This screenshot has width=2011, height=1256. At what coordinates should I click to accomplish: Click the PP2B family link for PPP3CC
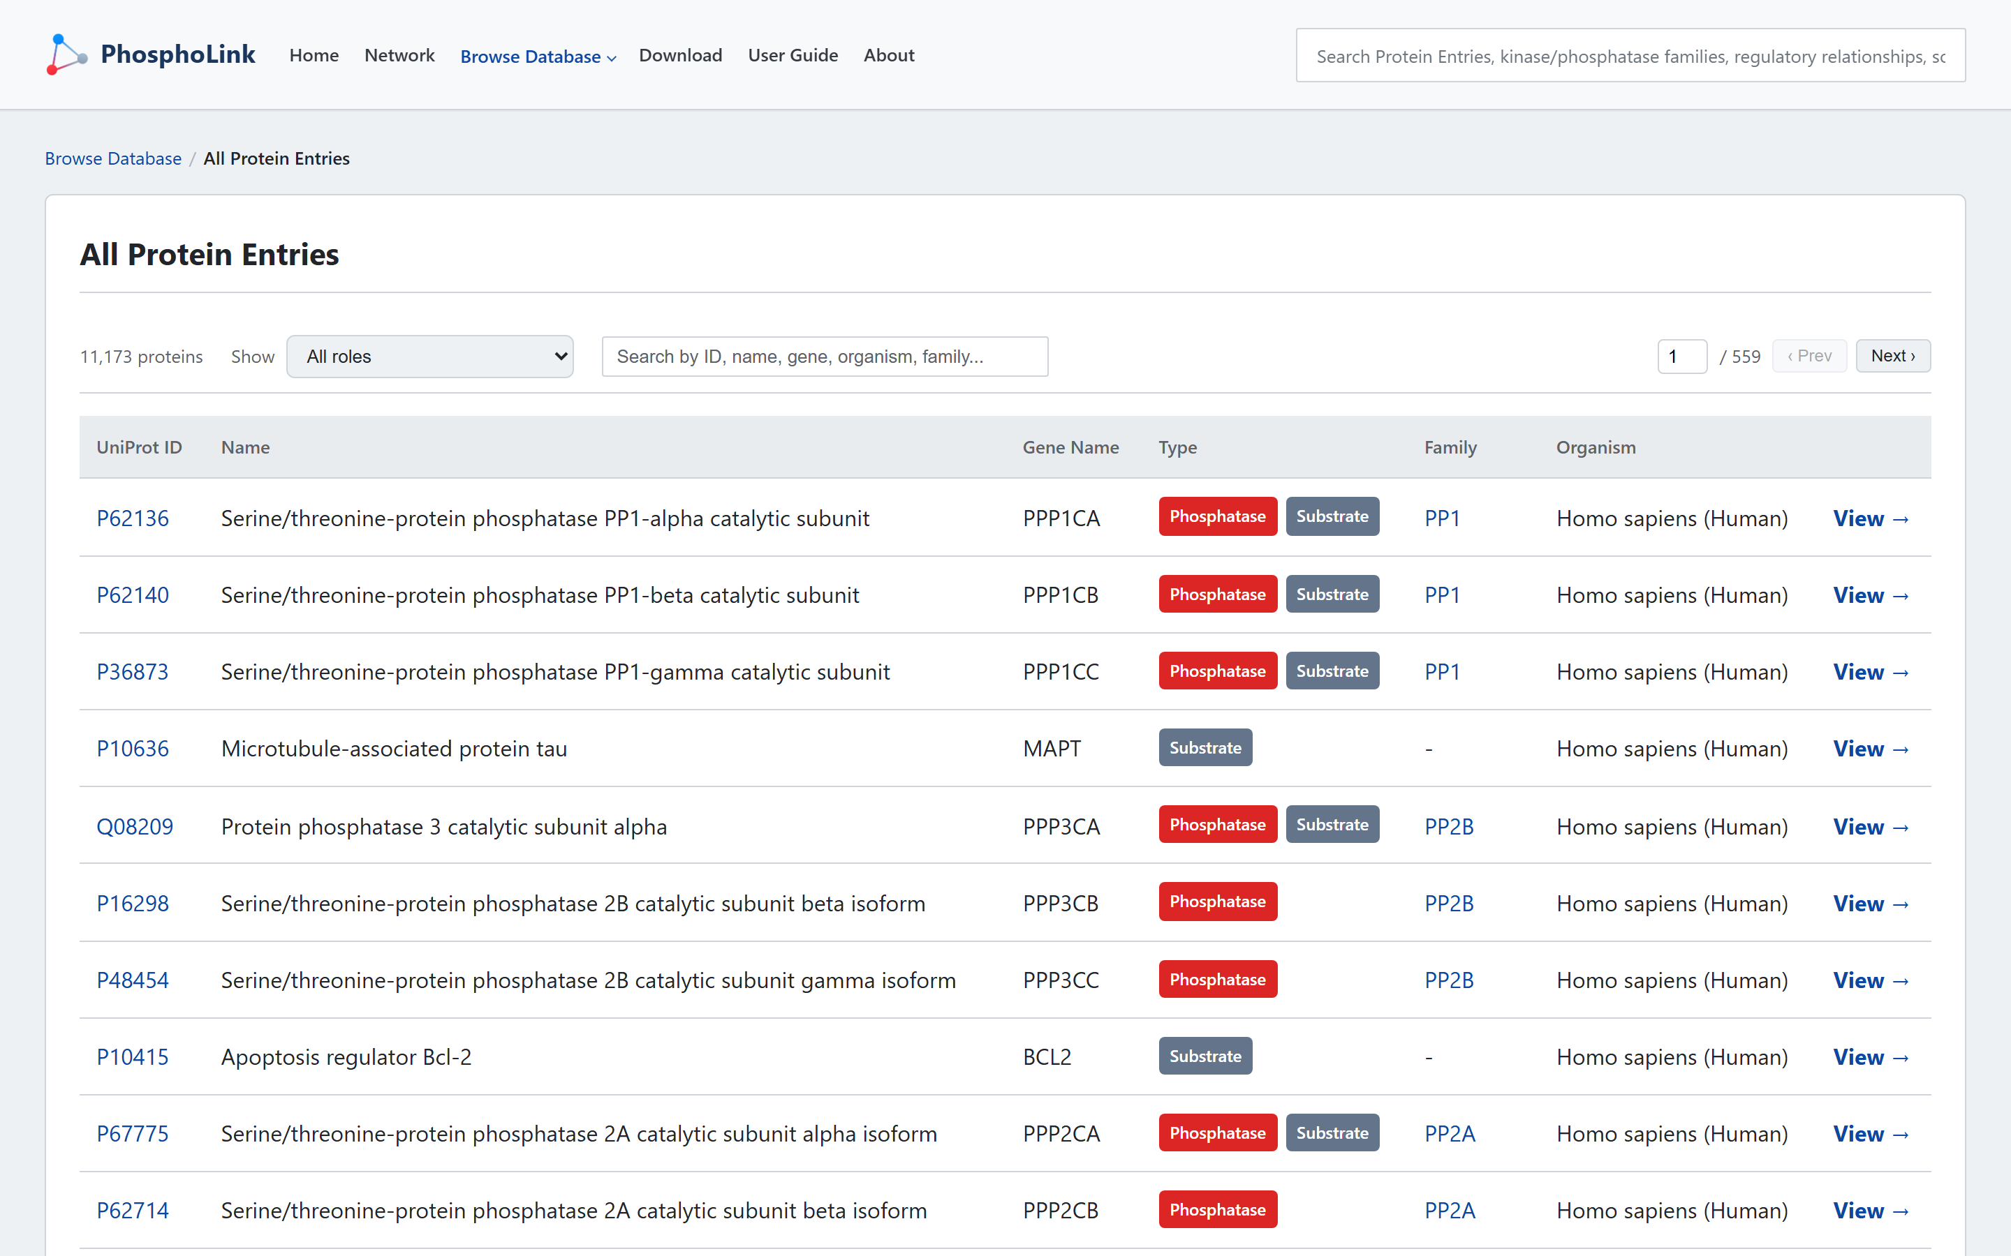click(x=1450, y=980)
